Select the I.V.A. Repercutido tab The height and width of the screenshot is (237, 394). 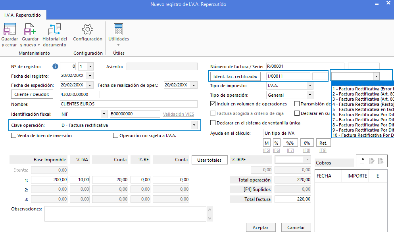(22, 15)
